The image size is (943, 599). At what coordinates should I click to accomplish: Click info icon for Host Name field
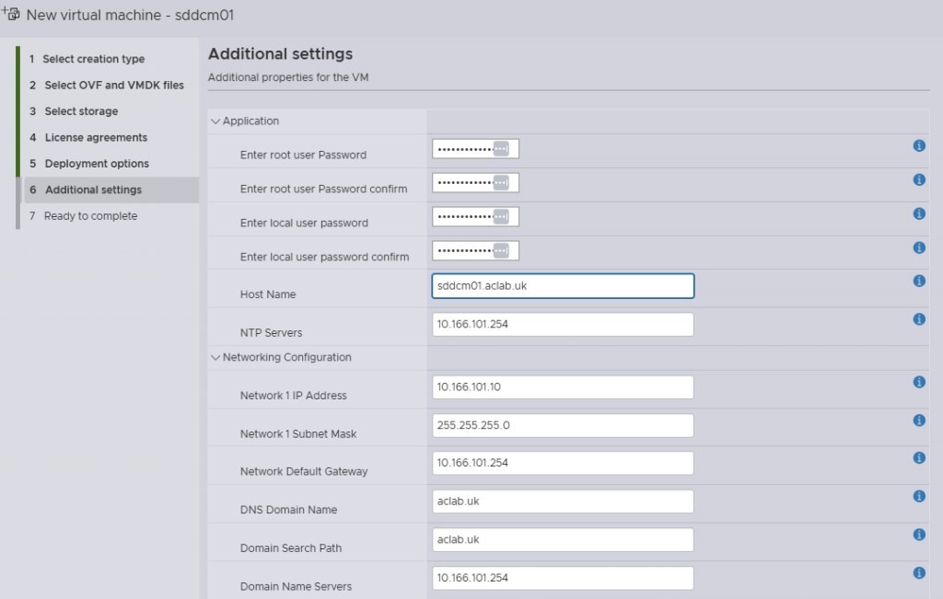click(x=918, y=282)
